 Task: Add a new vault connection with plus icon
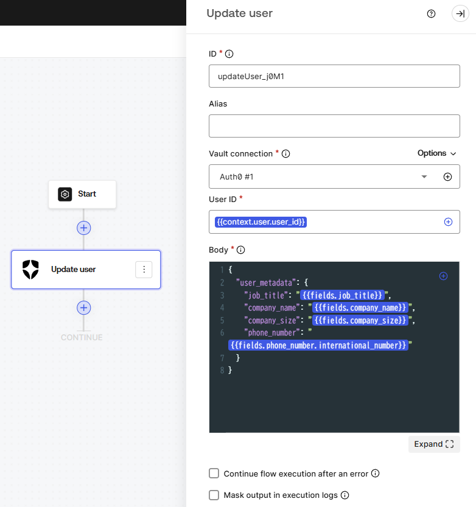coord(447,177)
